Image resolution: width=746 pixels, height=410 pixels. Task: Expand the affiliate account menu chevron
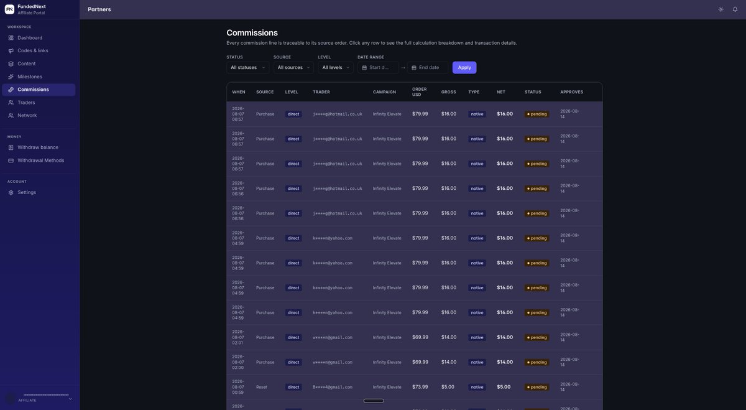pyautogui.click(x=70, y=399)
